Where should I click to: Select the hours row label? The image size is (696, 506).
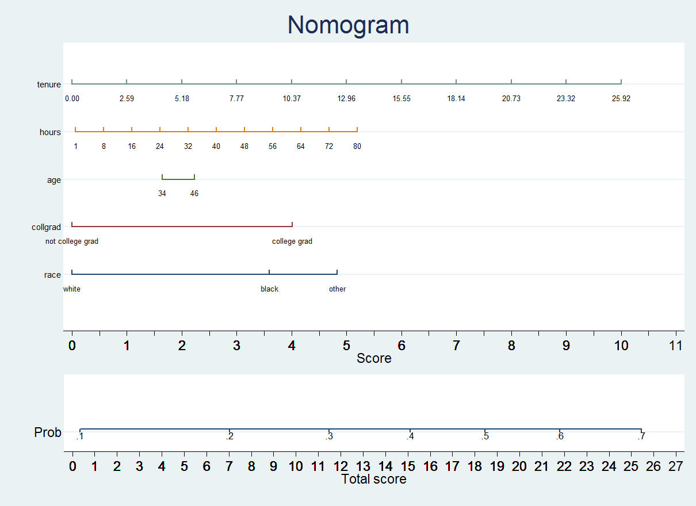pos(50,132)
